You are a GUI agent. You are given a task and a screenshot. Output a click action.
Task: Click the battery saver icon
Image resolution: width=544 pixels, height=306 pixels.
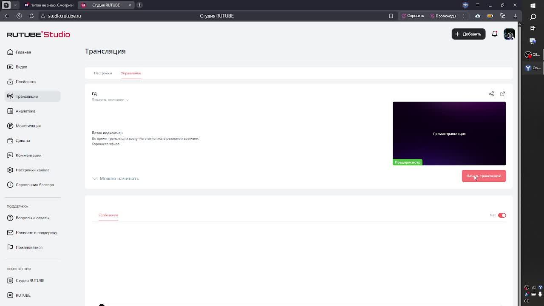(x=490, y=16)
